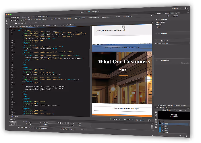Viewport: 201px width, 143px height.
Task: Open the HTML language dropdown in status bar
Action: click(117, 120)
